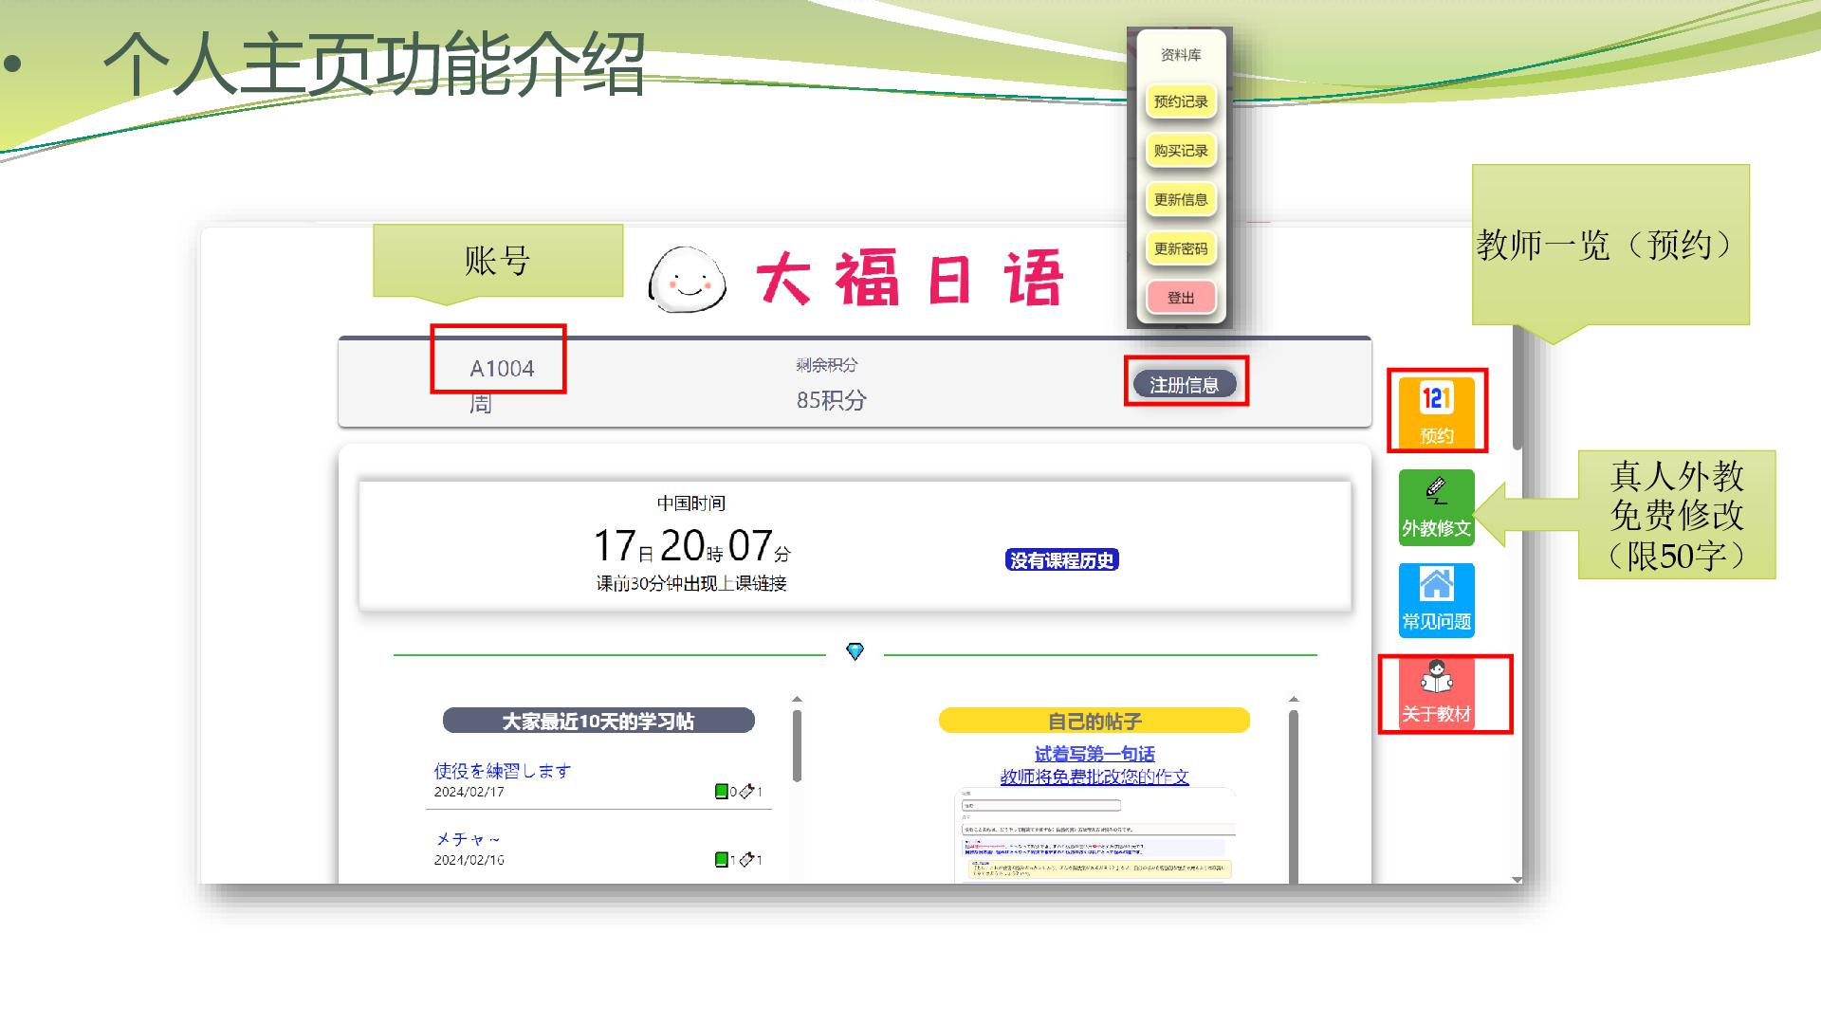
Task: Click pencil icon on メチャ～ post
Action: point(746,860)
